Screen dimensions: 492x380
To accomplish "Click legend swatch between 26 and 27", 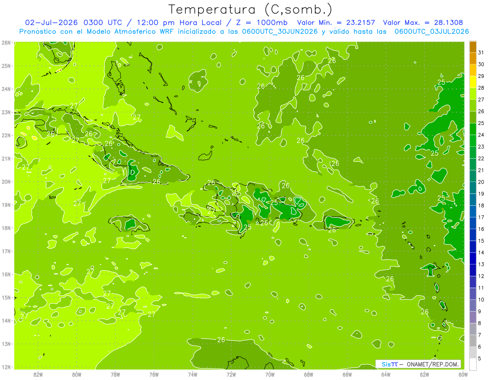I will 473,105.
